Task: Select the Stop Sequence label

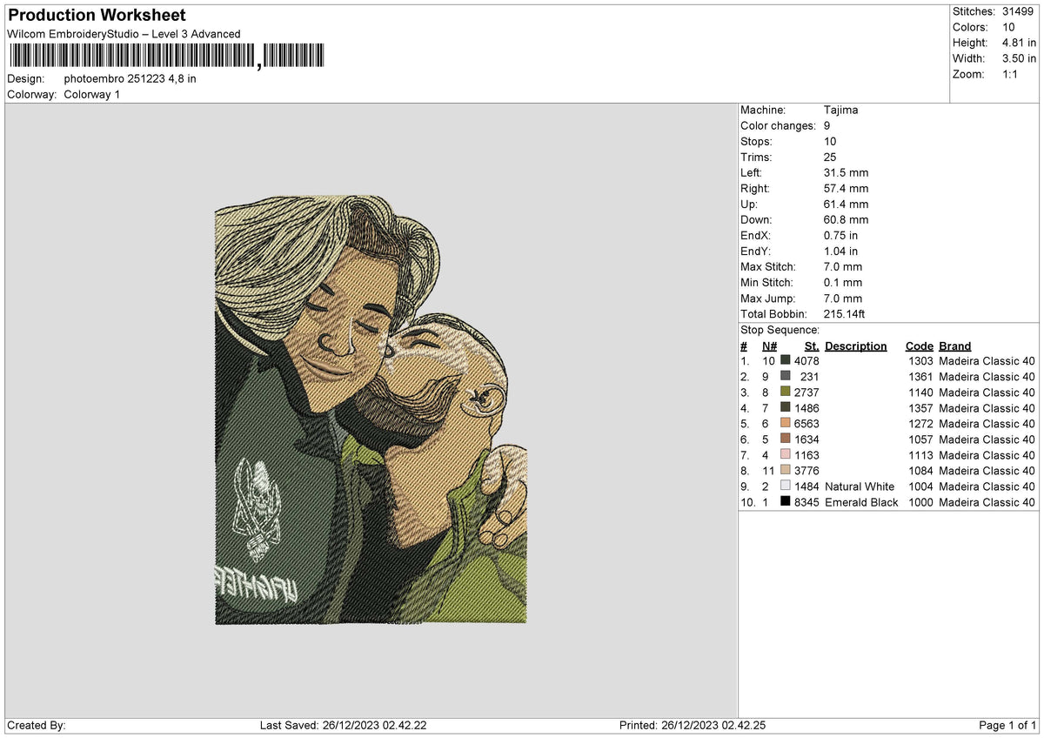Action: pyautogui.click(x=780, y=330)
